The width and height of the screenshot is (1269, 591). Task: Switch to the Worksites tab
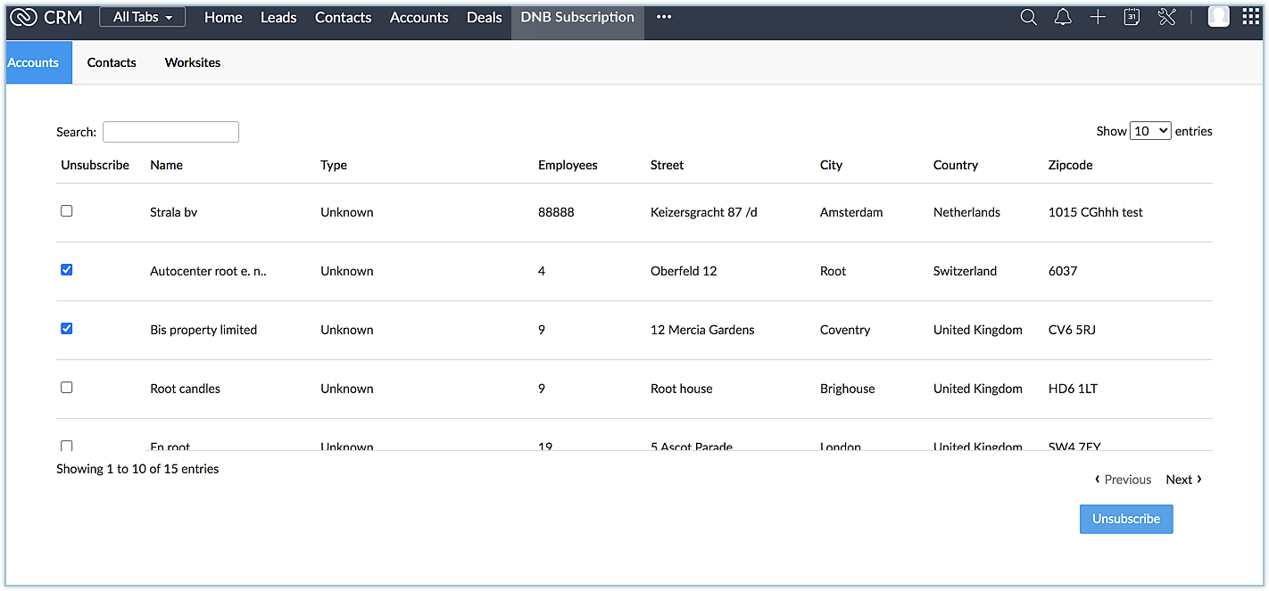193,62
